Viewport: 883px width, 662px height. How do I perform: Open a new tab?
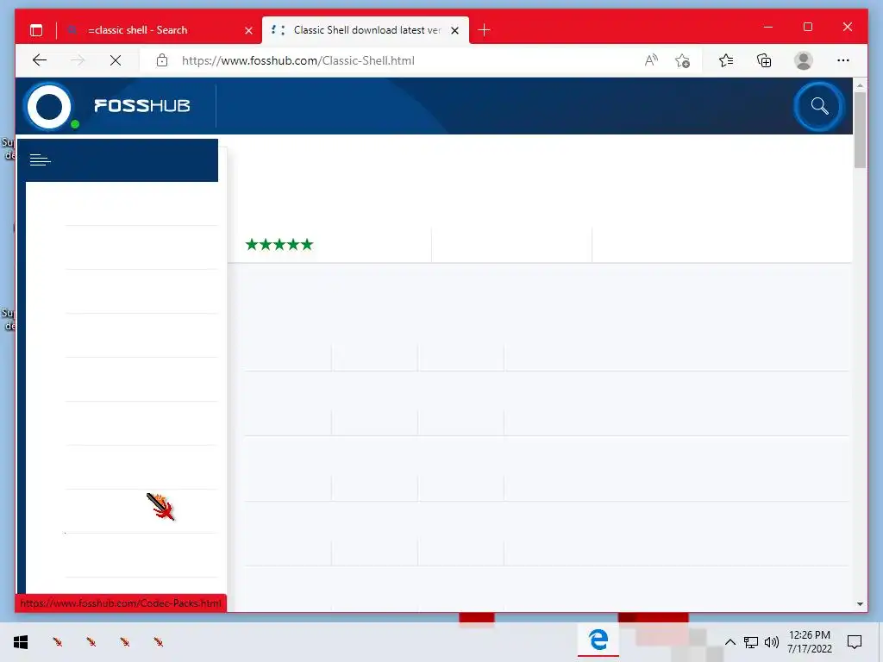pyautogui.click(x=484, y=30)
